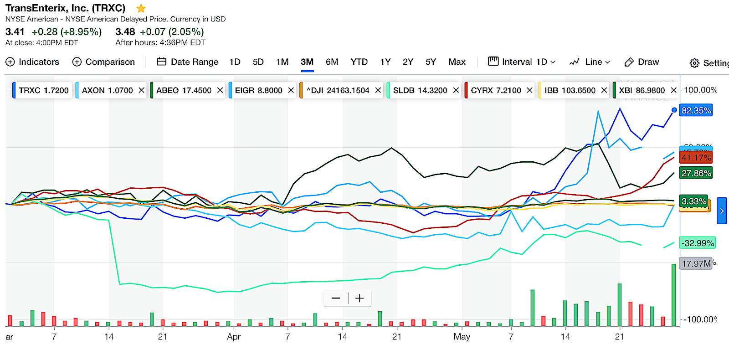Click the 3.48 after-hours price
729x345 pixels.
pos(125,32)
